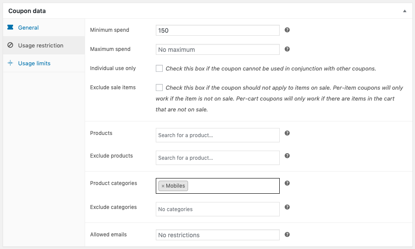Select the Usage restriction tab

pyautogui.click(x=41, y=45)
